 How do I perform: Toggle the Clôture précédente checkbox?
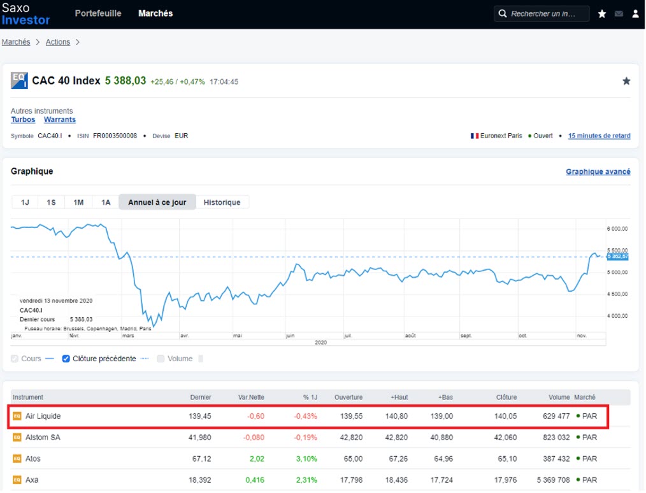click(x=66, y=359)
